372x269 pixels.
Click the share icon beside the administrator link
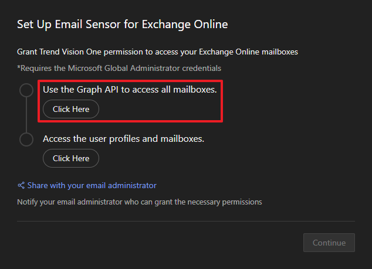pos(21,185)
